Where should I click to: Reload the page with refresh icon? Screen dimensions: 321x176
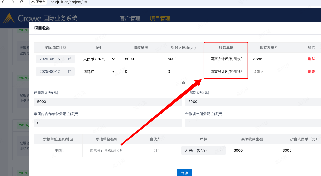[22, 2]
